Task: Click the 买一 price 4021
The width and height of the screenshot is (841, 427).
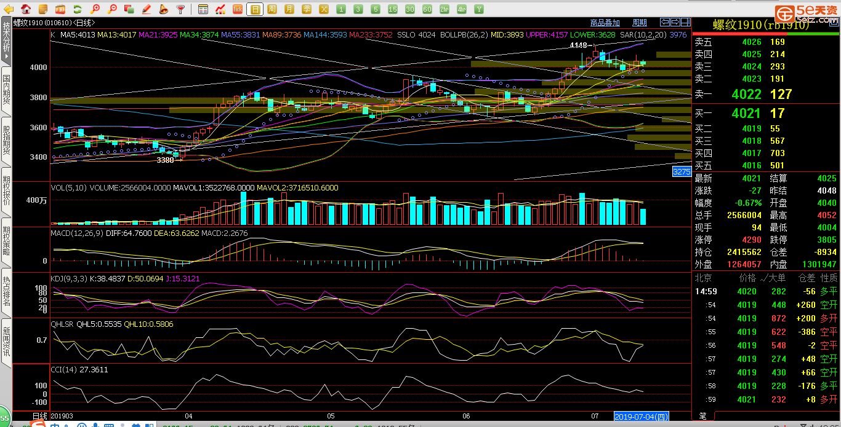Action: pos(746,113)
